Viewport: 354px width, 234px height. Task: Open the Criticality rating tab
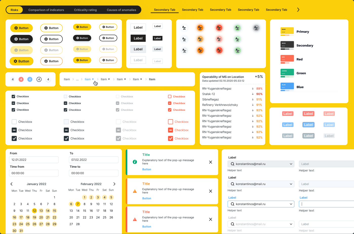click(x=85, y=10)
